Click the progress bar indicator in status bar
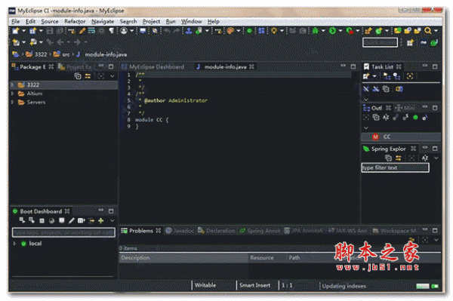453x301 pixels. click(x=423, y=286)
